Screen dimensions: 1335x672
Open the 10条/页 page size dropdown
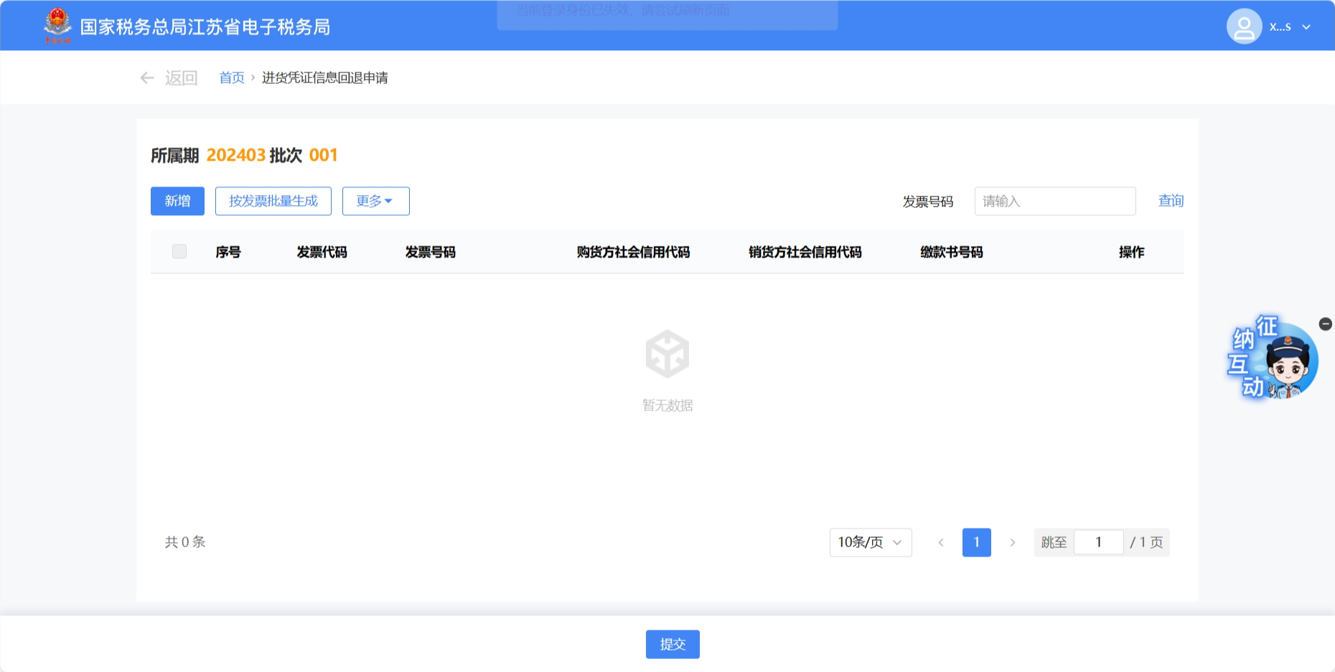tap(870, 542)
